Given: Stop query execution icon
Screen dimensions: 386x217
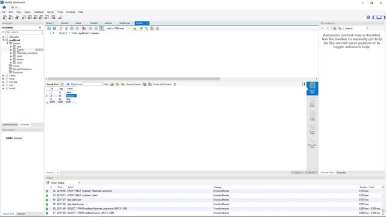Looking at the screenshot, I should [x=77, y=28].
